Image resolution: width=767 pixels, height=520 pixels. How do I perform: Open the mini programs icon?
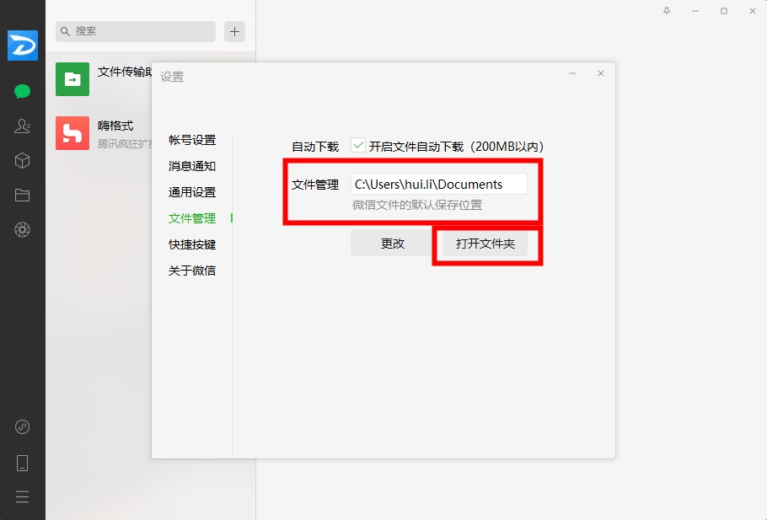(x=22, y=427)
